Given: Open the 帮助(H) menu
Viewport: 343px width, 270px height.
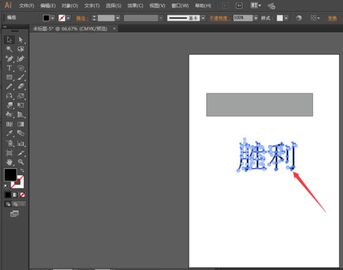Looking at the screenshot, I should tap(203, 6).
